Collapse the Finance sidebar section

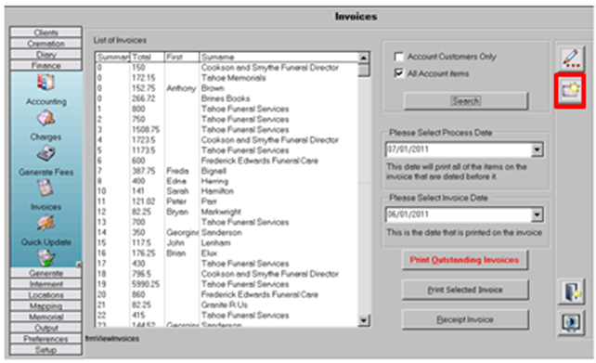45,65
